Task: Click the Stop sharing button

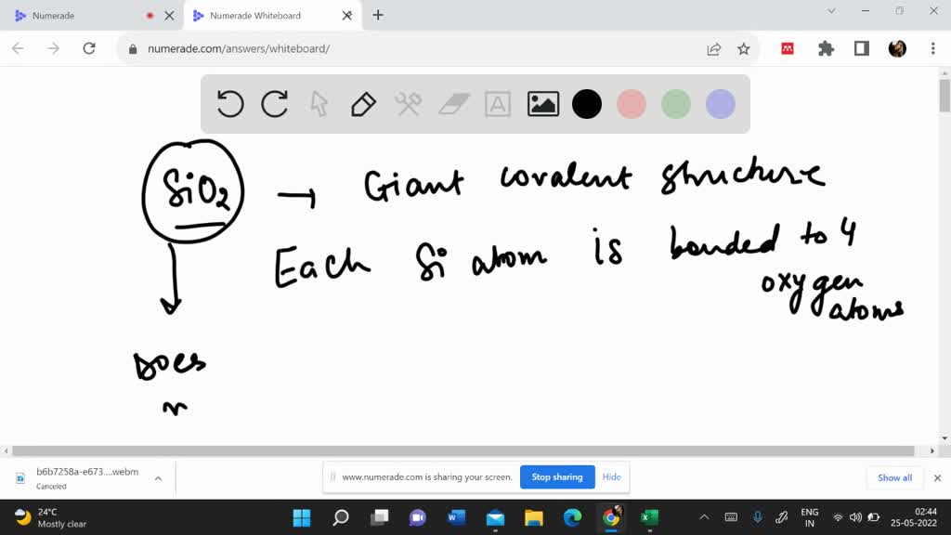Action: (x=557, y=477)
